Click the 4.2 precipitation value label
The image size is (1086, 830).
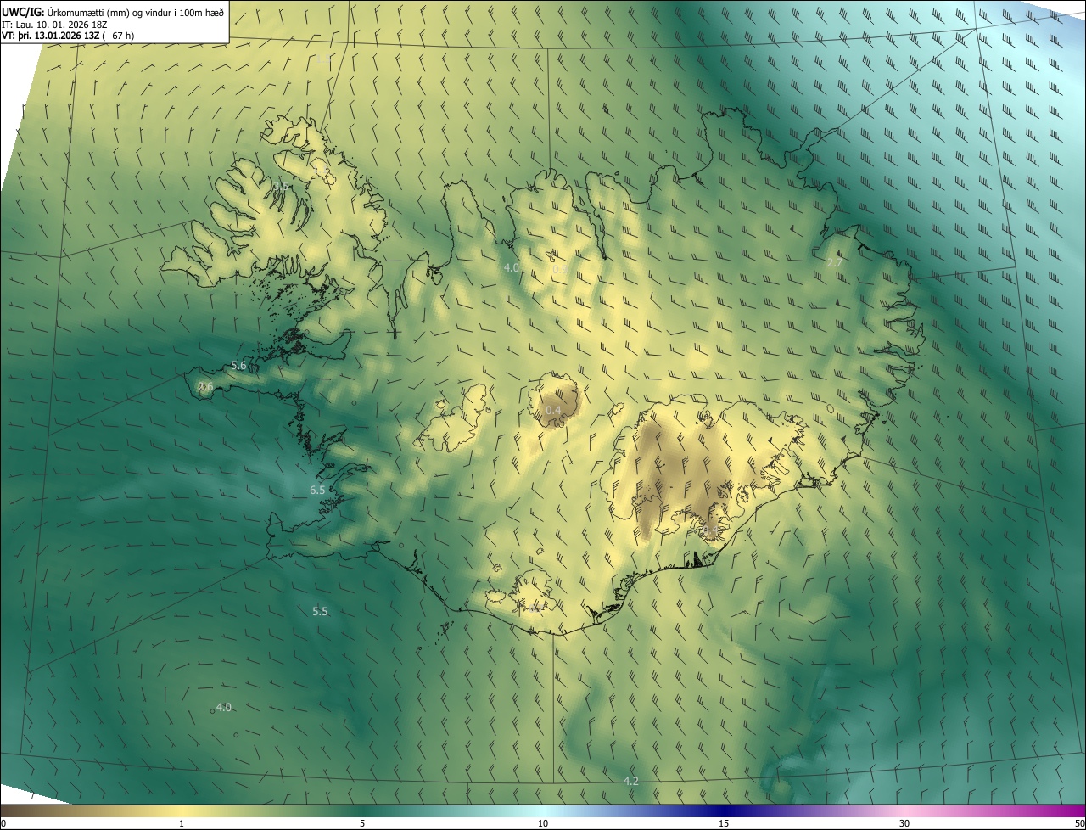pos(631,781)
